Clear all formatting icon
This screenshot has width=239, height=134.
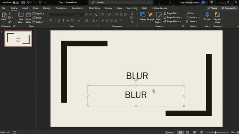(x=96, y=15)
